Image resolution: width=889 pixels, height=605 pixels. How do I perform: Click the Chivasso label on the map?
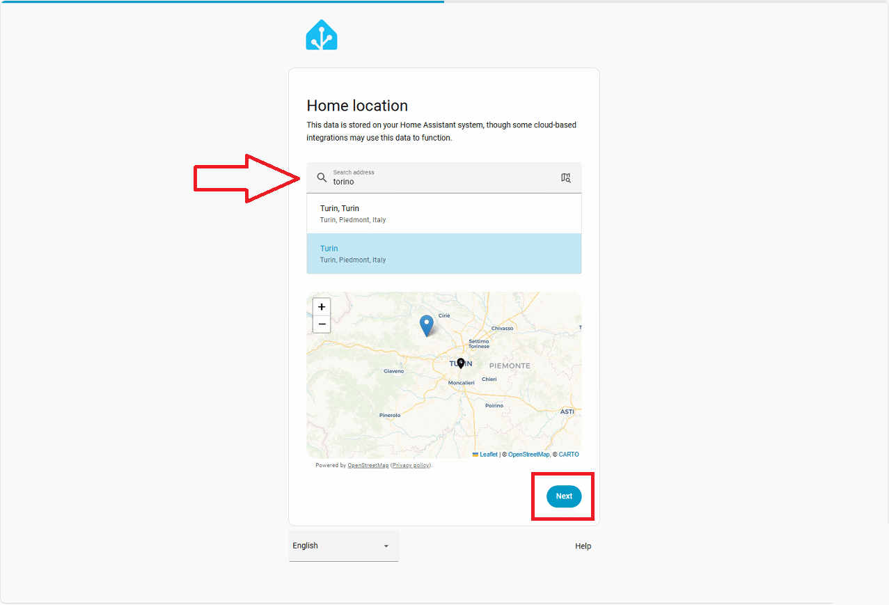click(502, 328)
